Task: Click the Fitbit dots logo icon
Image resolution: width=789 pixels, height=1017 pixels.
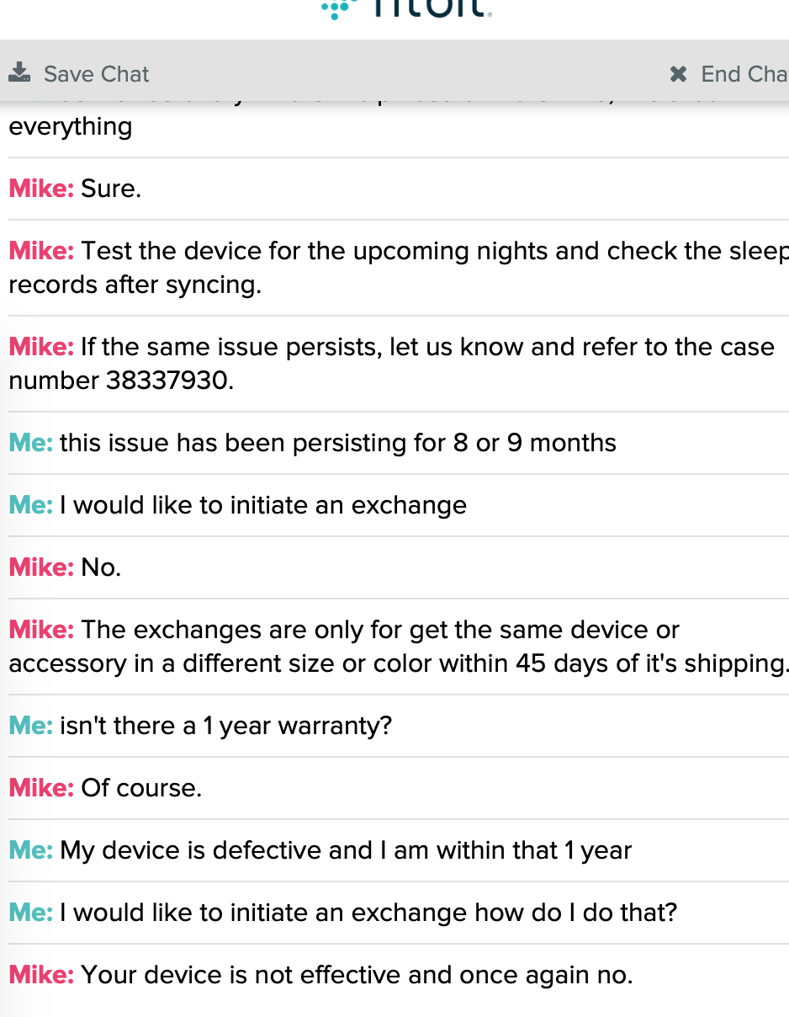Action: click(338, 8)
